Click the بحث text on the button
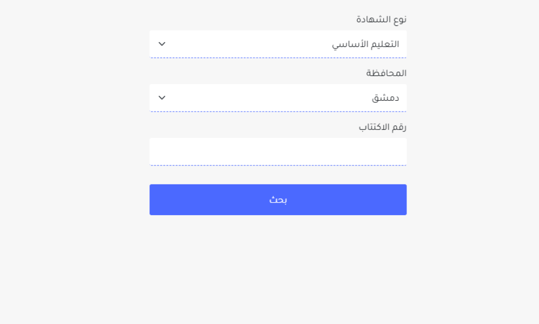539x324 pixels. click(278, 200)
